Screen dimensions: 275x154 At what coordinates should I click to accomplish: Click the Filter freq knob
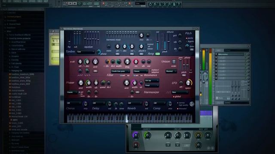pyautogui.click(x=127, y=62)
